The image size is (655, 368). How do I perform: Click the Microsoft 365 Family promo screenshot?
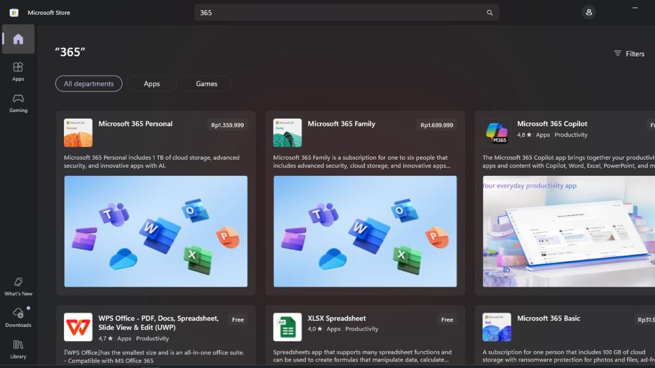(365, 232)
